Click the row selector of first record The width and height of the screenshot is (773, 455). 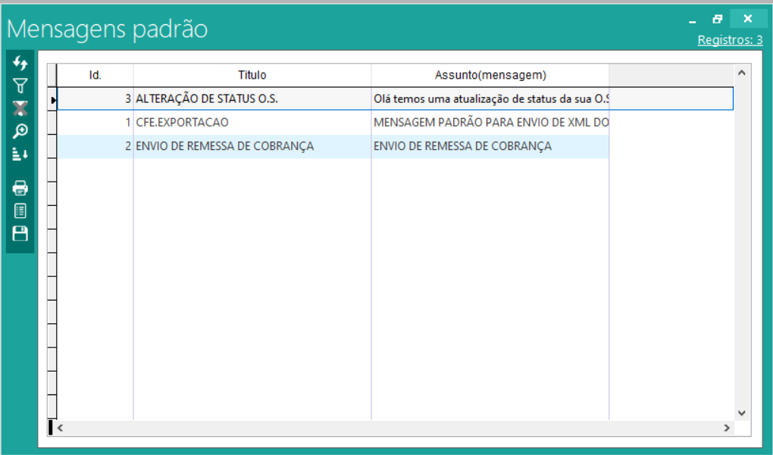[52, 99]
